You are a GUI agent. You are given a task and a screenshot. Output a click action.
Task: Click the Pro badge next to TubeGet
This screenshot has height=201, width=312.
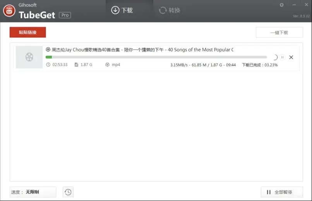pos(65,15)
